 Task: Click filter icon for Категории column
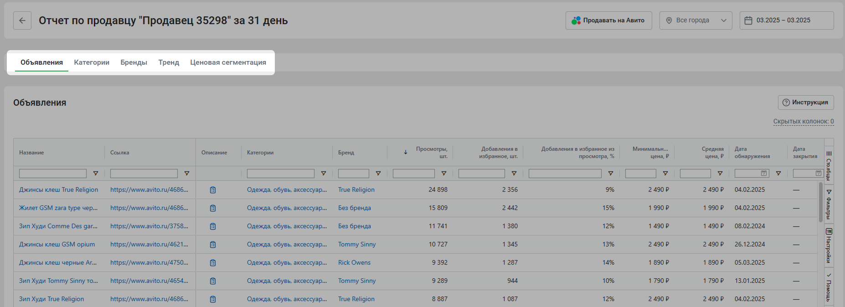tap(324, 174)
